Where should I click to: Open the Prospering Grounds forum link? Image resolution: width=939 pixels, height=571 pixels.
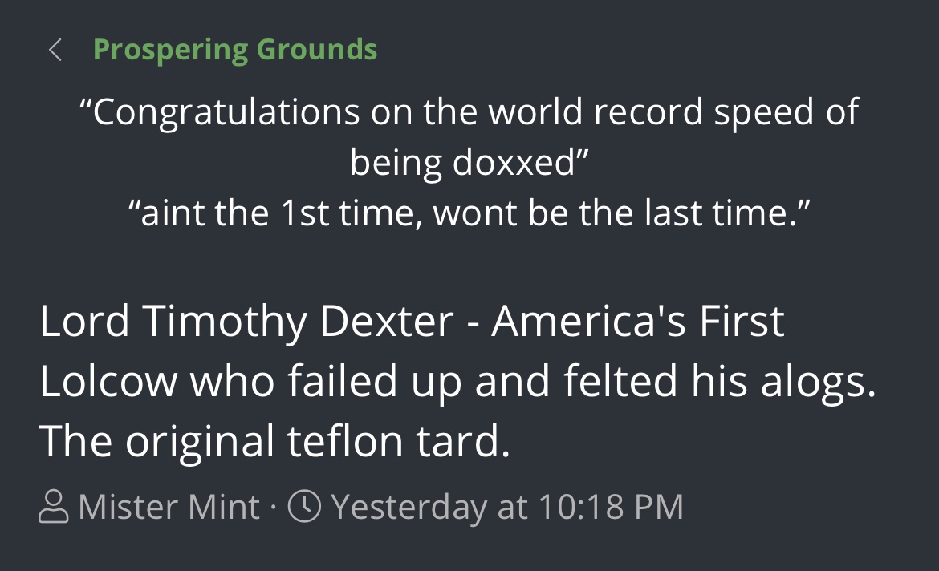tap(235, 51)
